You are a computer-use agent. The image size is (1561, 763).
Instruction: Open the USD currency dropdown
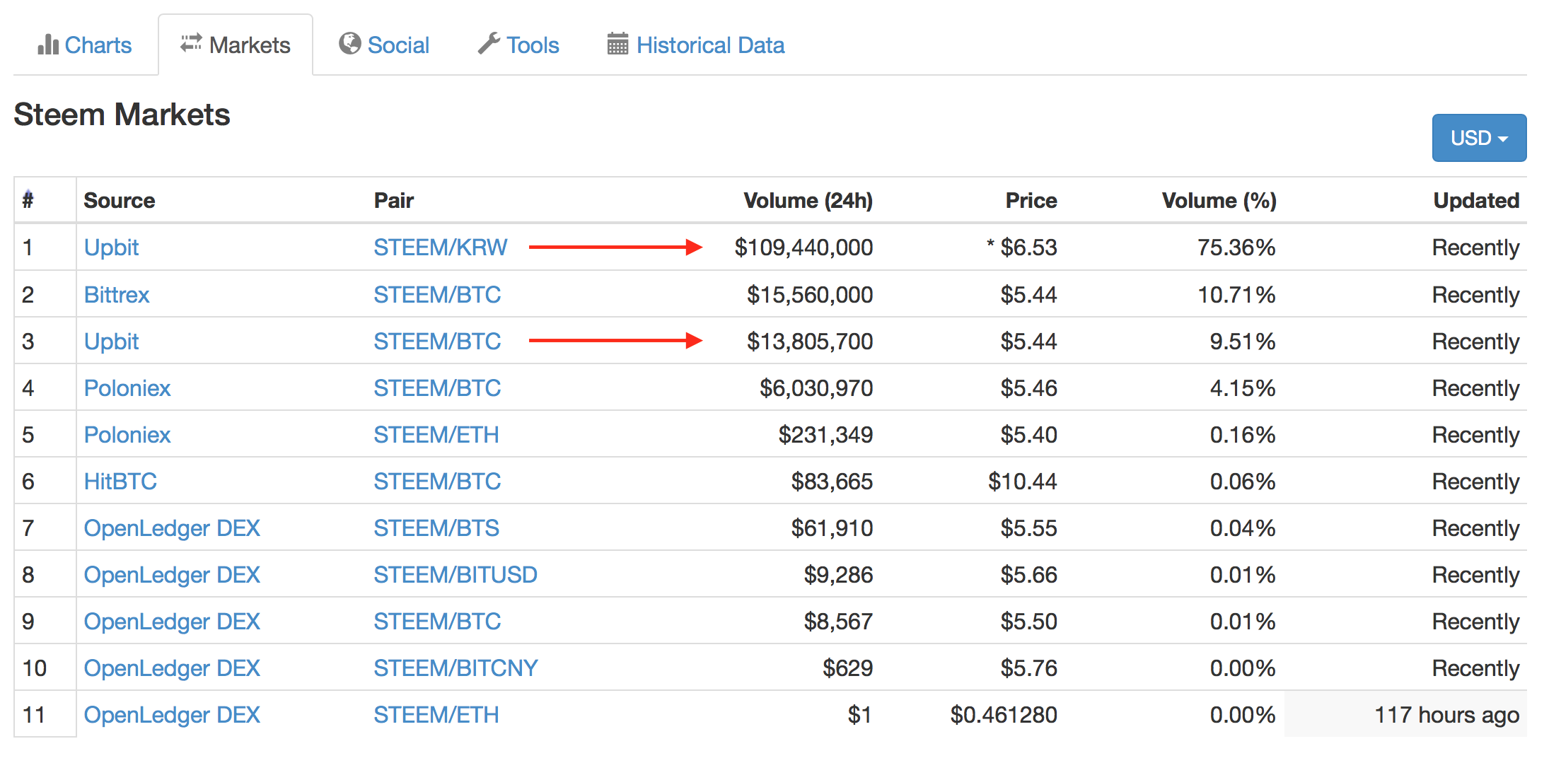click(1479, 138)
